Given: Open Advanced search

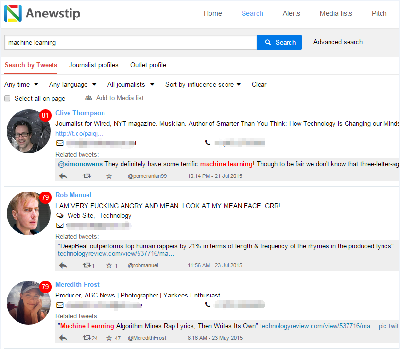Looking at the screenshot, I should [338, 42].
